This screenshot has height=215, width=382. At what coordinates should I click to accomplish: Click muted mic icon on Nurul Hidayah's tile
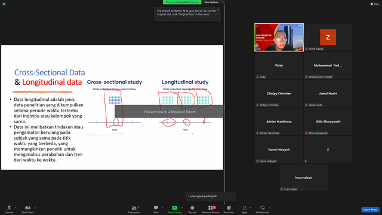[x=257, y=161]
